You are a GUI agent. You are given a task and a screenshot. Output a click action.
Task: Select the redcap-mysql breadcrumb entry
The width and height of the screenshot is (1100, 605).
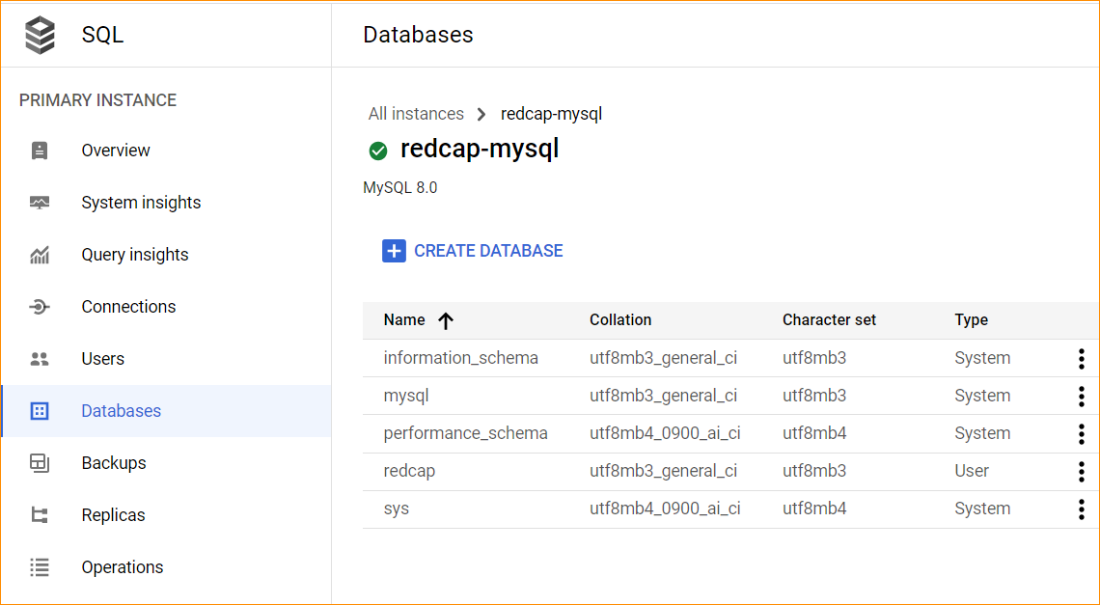(x=551, y=113)
